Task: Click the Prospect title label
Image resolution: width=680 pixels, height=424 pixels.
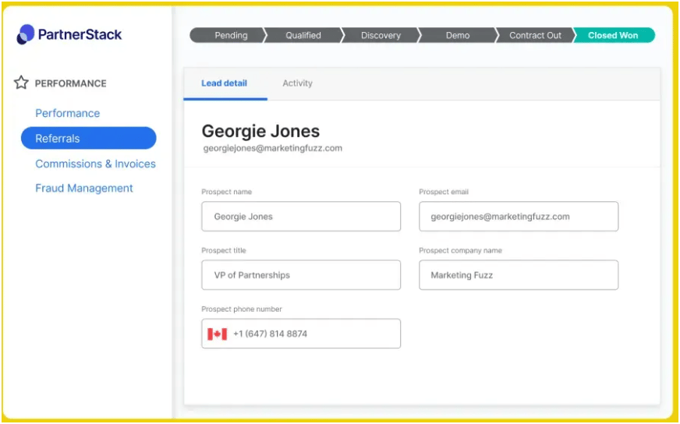Action: tap(224, 251)
